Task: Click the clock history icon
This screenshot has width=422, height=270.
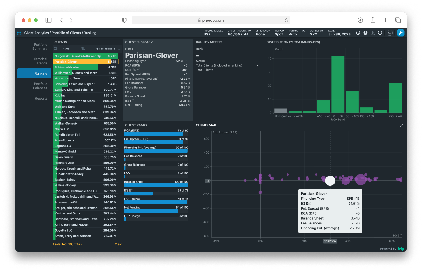Action: 358,33
